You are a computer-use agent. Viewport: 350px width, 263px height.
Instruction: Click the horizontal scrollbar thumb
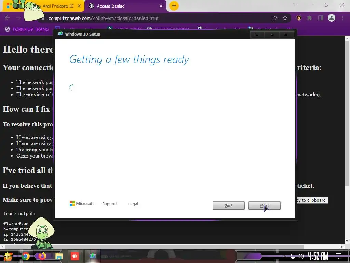154,247
